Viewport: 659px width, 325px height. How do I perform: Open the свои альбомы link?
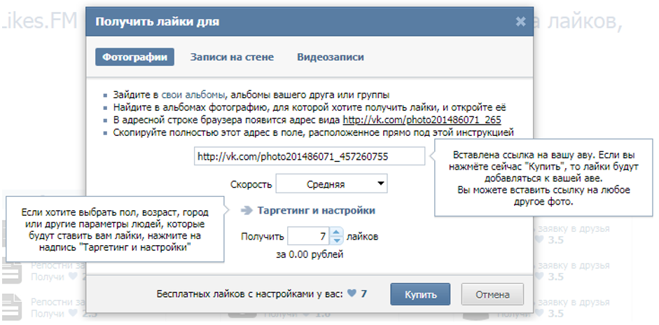[193, 95]
